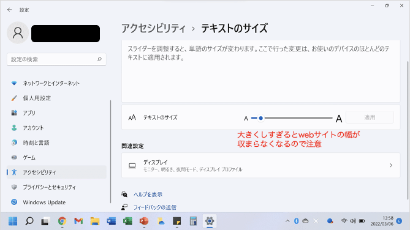Open taskbar Search
The width and height of the screenshot is (410, 230).
tap(29, 221)
